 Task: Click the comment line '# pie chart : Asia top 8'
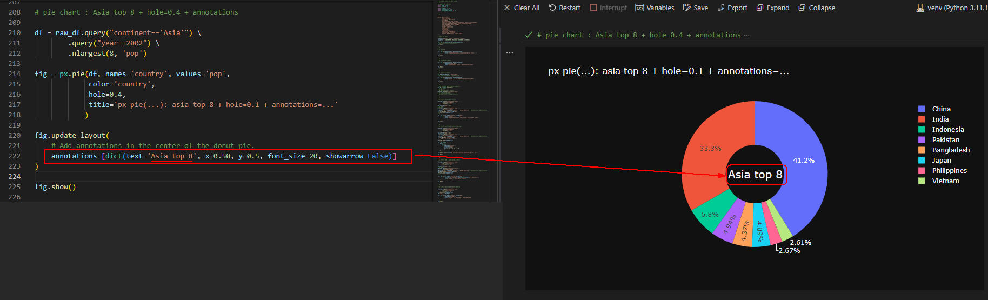[x=136, y=12]
